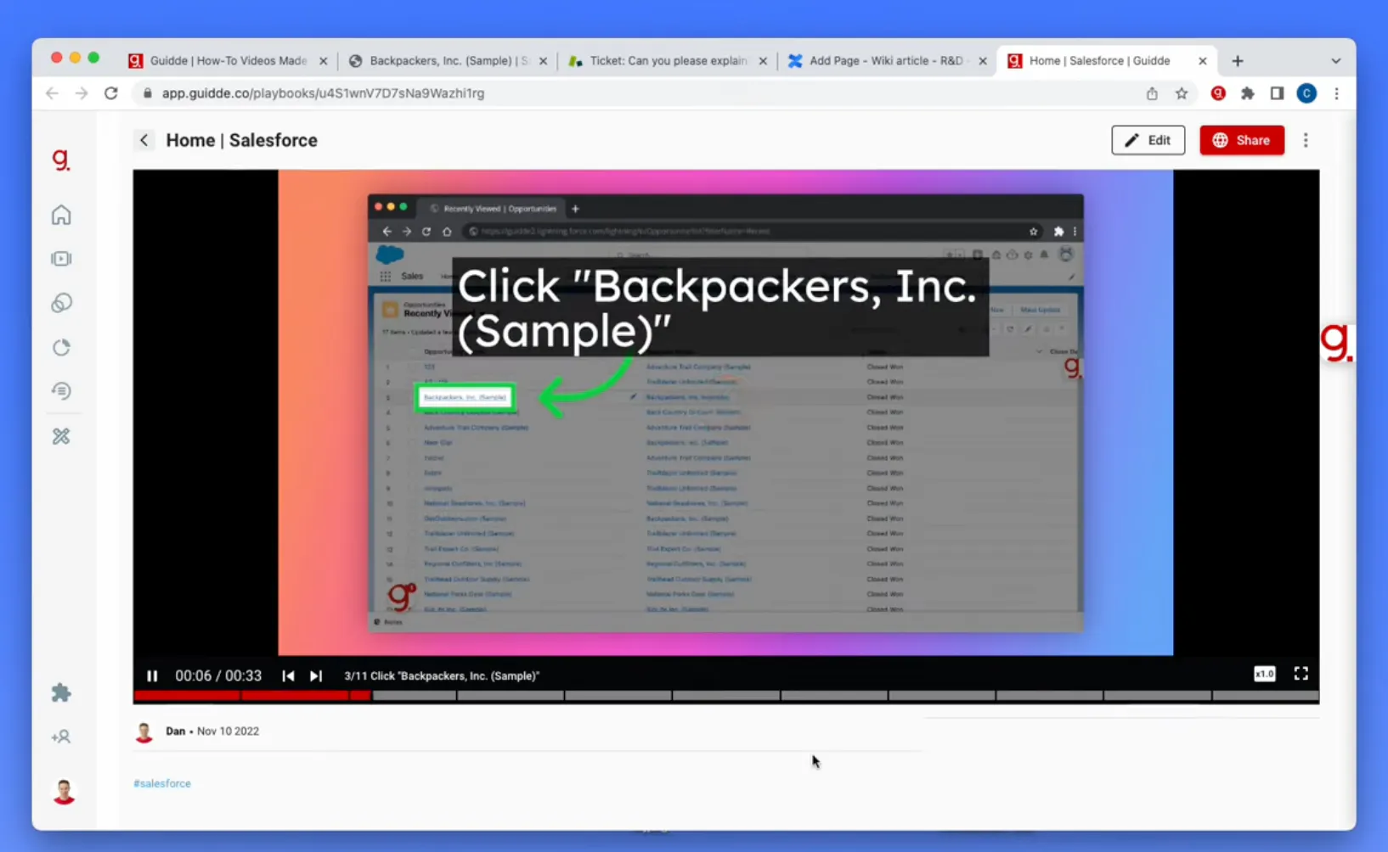This screenshot has width=1388, height=852.
Task: Open the playbook three-dot options menu
Action: [x=1306, y=140]
